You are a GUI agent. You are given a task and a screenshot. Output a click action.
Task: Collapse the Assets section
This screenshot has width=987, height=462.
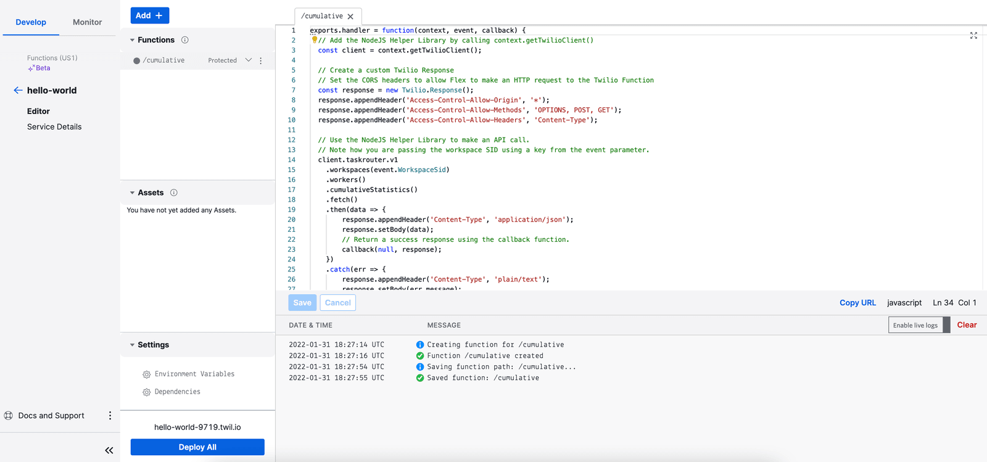132,192
